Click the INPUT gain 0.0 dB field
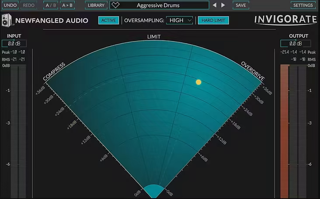 point(14,43)
